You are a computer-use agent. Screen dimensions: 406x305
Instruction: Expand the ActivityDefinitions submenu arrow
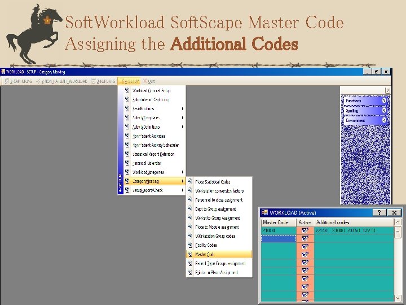pyautogui.click(x=183, y=127)
